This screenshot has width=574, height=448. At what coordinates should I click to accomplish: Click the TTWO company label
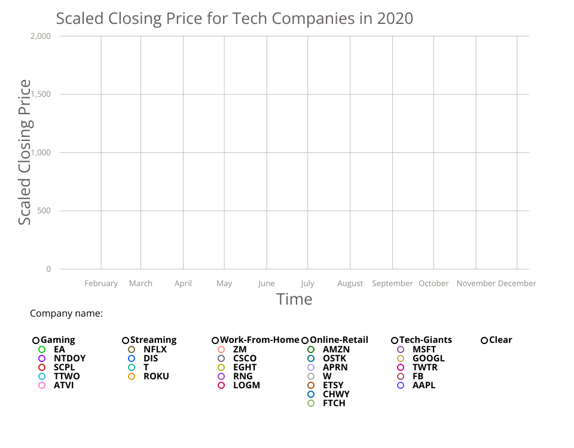tap(66, 376)
